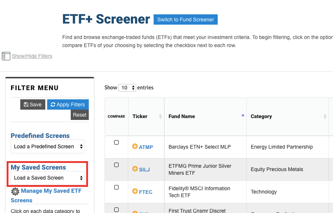
Task: Open the FTEC ticker link
Action: click(146, 192)
